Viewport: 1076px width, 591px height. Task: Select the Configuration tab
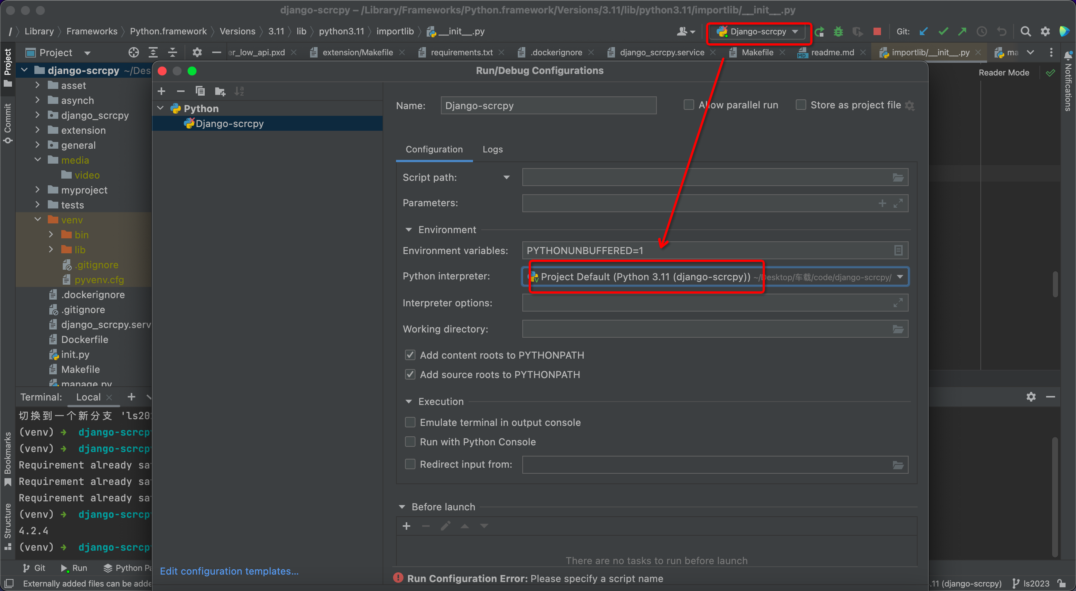coord(434,149)
